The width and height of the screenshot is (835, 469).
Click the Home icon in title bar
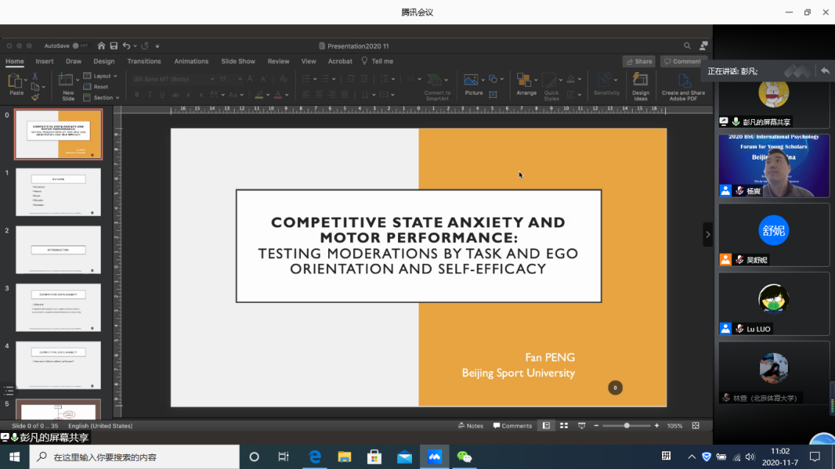102,46
